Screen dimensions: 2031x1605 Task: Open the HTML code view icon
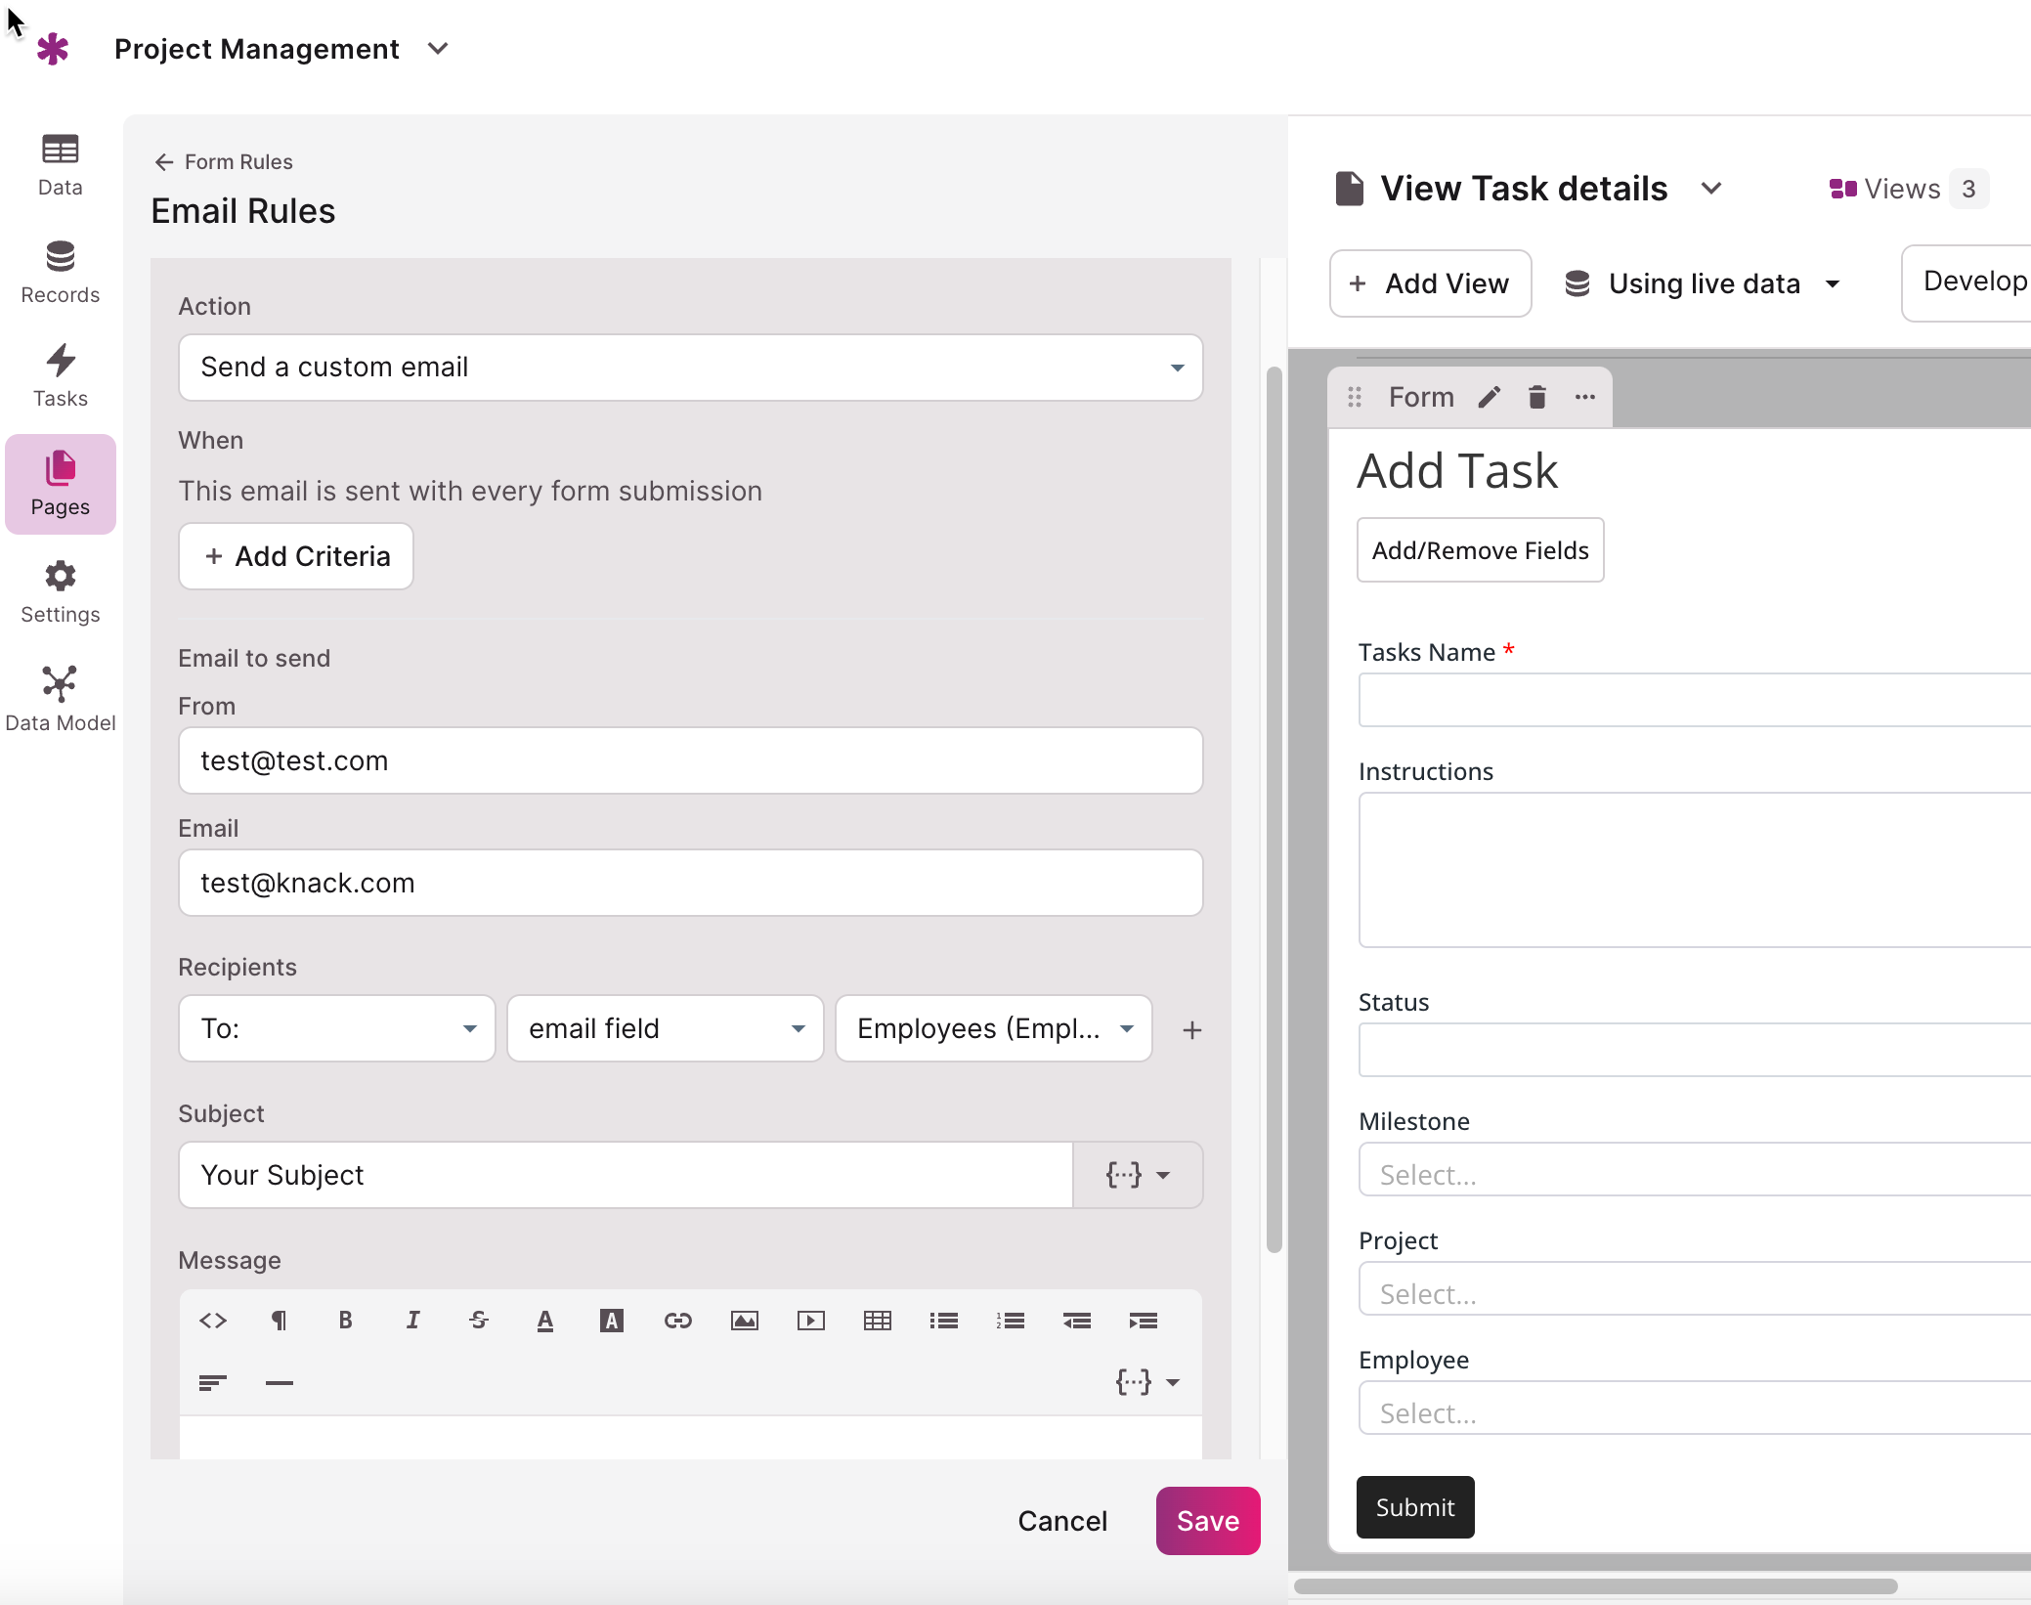[213, 1321]
